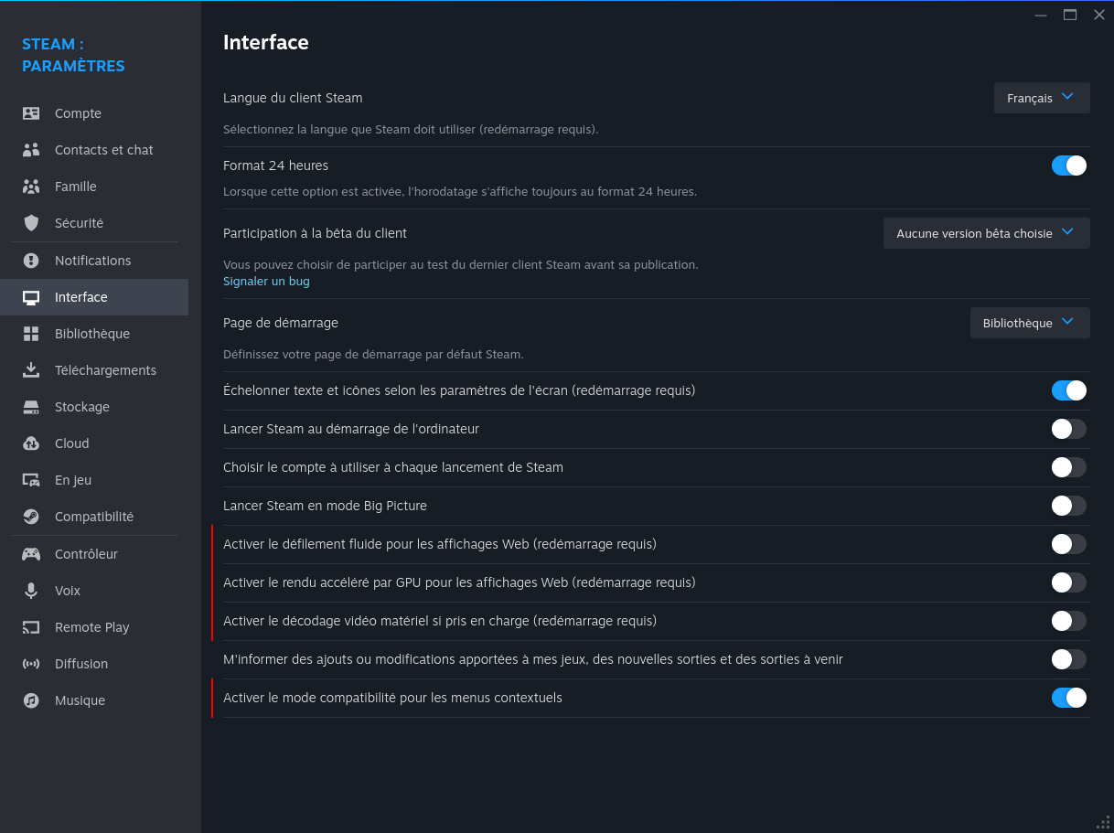Click the Musique note icon
The width and height of the screenshot is (1114, 833).
pyautogui.click(x=31, y=700)
